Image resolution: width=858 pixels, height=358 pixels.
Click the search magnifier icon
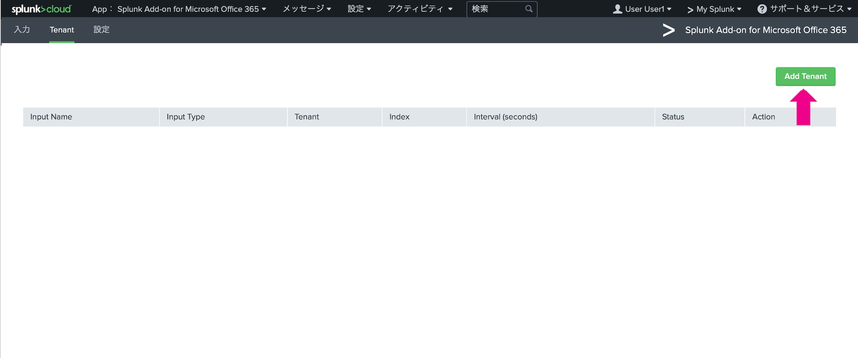pyautogui.click(x=529, y=9)
